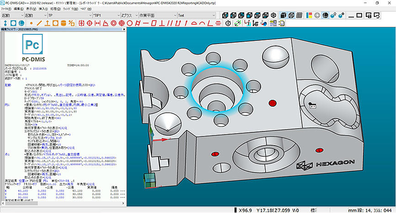Screen dimensions: 396x213
Task: Open the red Circularity dimension icon
Action: click(x=129, y=23)
